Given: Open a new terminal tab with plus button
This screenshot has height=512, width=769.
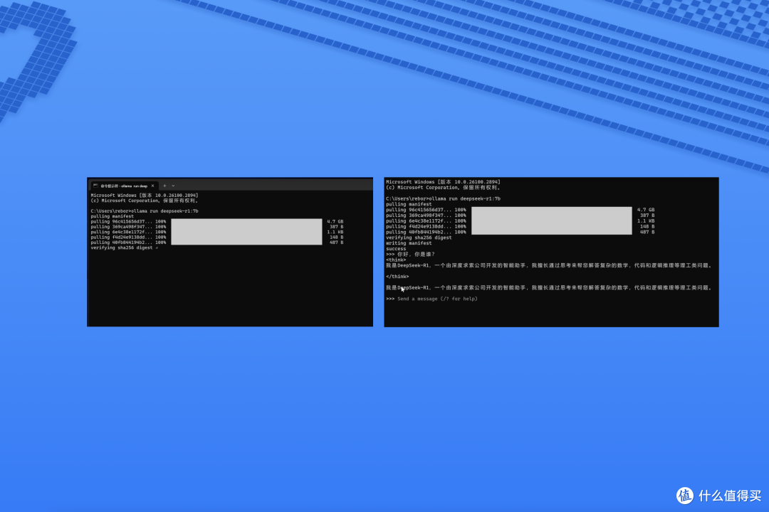Looking at the screenshot, I should [x=164, y=186].
